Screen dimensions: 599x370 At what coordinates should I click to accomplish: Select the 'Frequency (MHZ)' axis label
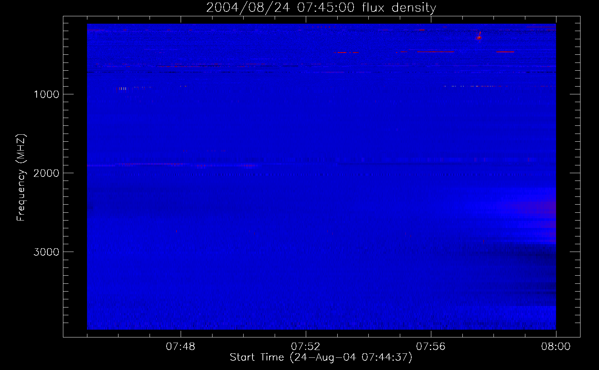pos(21,178)
